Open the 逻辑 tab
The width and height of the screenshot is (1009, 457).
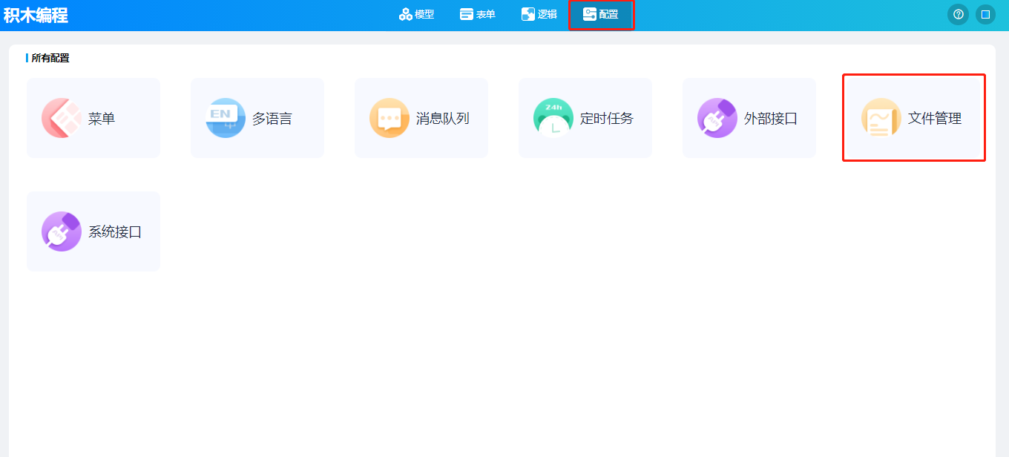pos(547,14)
